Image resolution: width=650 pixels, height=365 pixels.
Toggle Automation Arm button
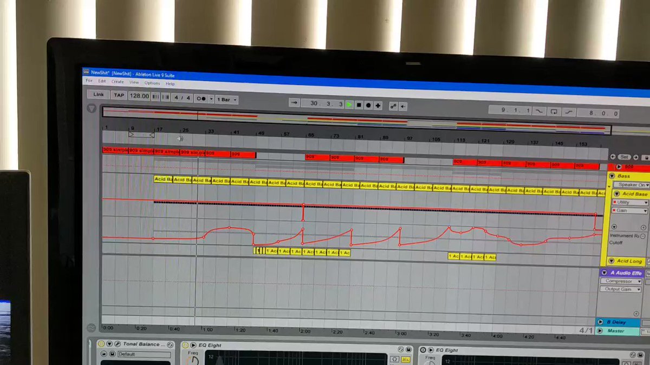coord(394,106)
